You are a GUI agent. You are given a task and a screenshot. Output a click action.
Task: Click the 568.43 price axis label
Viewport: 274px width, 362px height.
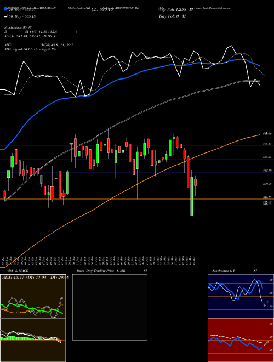pyautogui.click(x=267, y=144)
